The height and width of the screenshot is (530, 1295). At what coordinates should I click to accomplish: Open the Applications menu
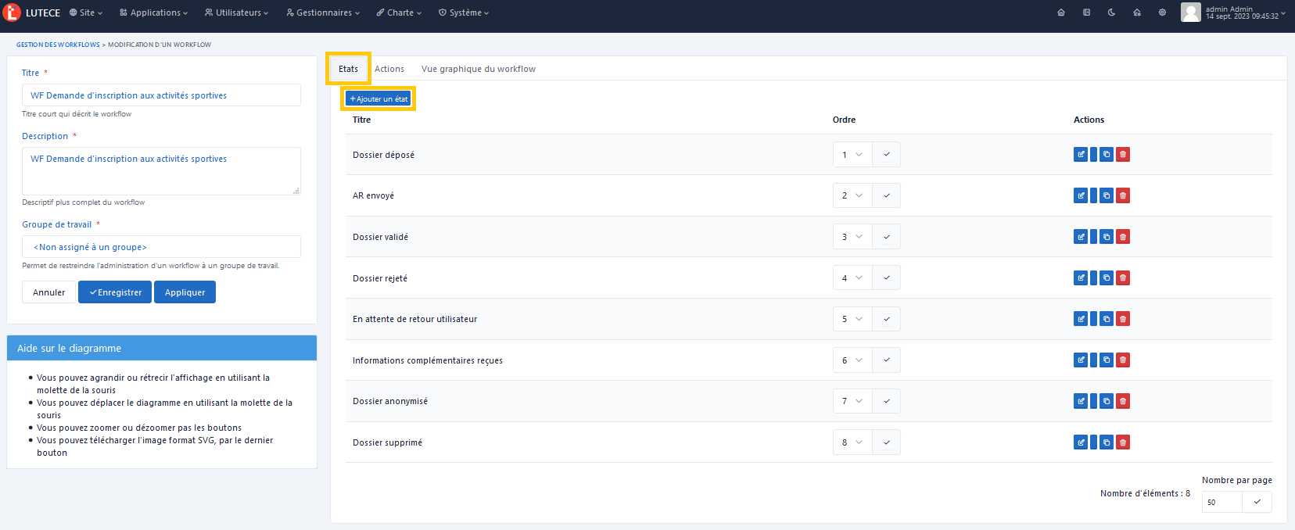point(154,13)
